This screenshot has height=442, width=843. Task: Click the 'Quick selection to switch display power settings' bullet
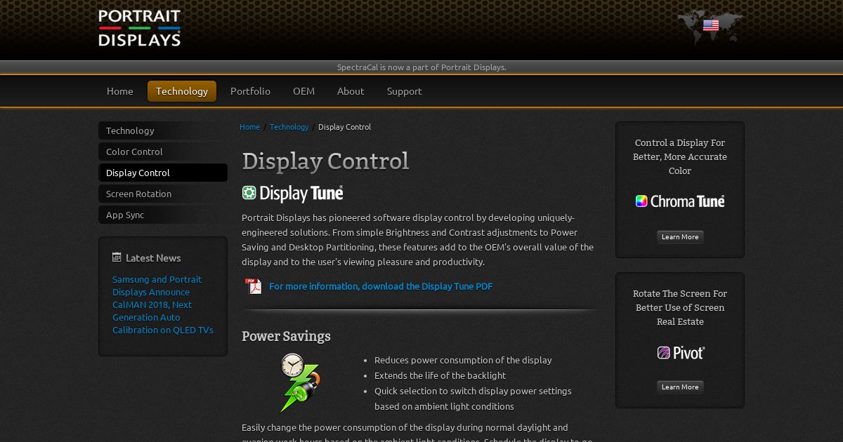[473, 399]
